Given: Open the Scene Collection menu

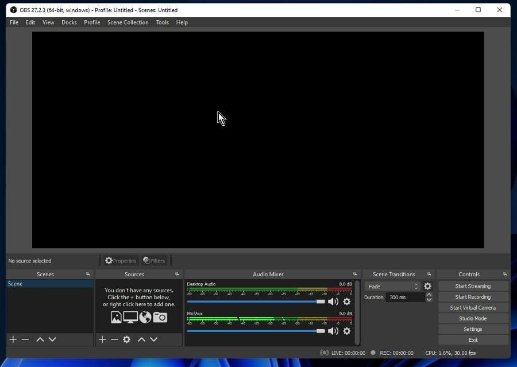Looking at the screenshot, I should (128, 22).
